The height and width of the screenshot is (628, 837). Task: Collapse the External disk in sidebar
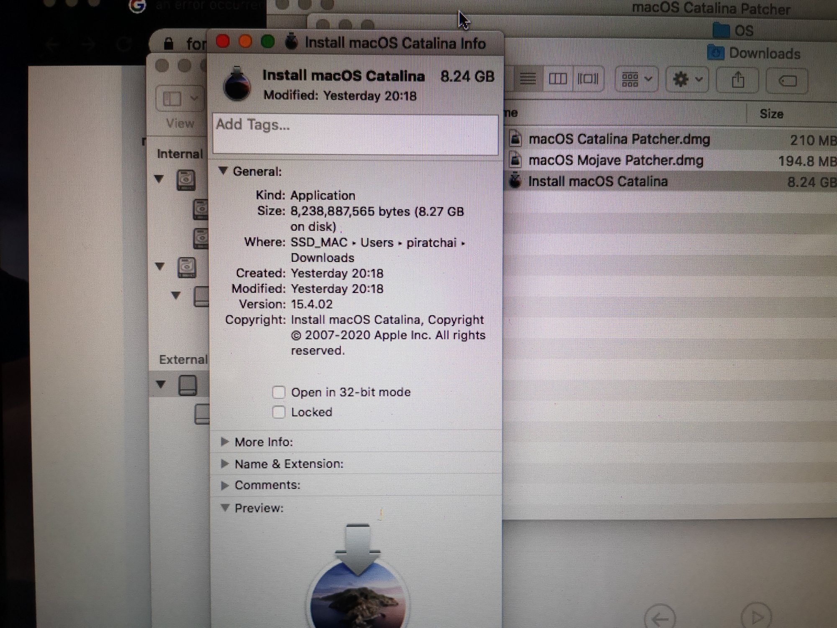[x=161, y=383]
